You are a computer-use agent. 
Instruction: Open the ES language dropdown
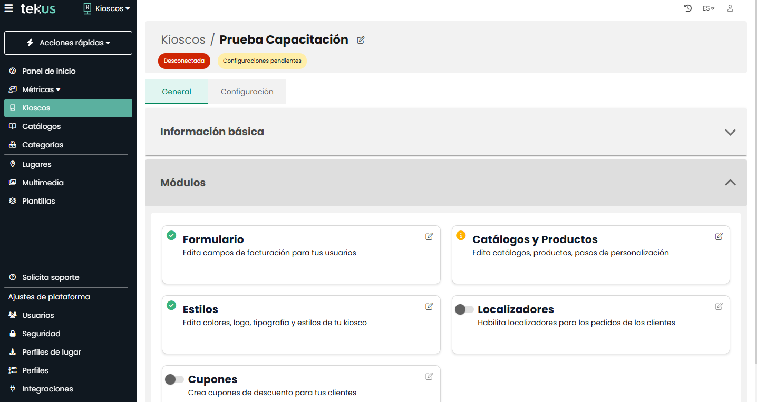click(x=708, y=8)
